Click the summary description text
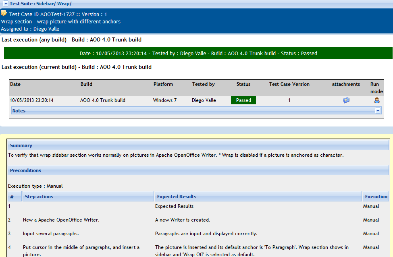The image size is (393, 257). [176, 155]
